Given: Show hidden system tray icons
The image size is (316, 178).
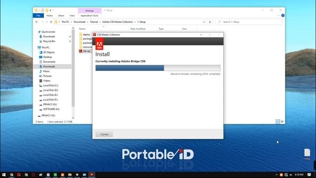Looking at the screenshot, I should 276,175.
